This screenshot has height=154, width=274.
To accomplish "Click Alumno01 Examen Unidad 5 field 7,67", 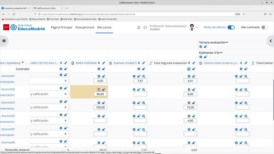I will point(140,81).
